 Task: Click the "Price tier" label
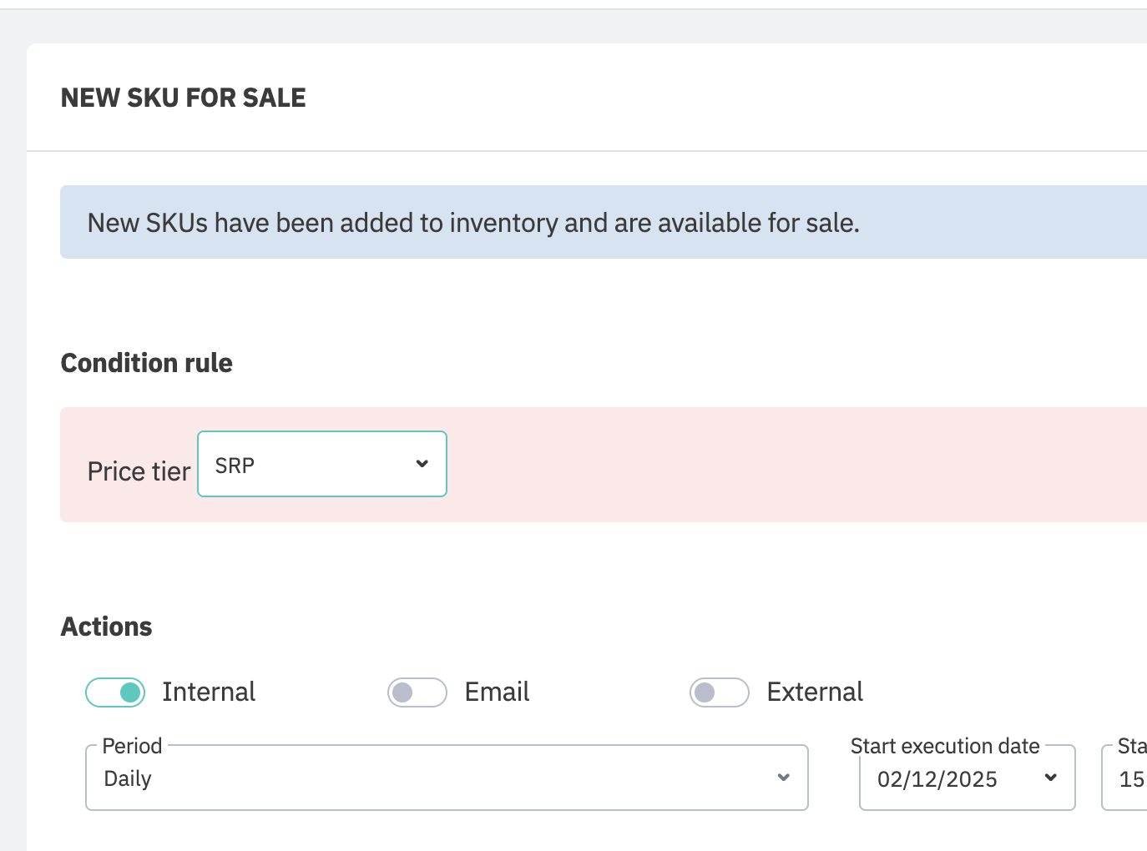(x=139, y=471)
